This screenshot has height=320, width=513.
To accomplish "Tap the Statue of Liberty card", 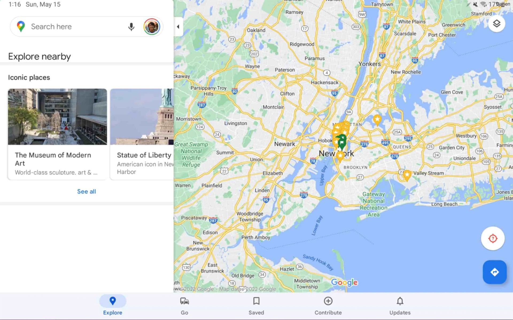I will 144,133.
